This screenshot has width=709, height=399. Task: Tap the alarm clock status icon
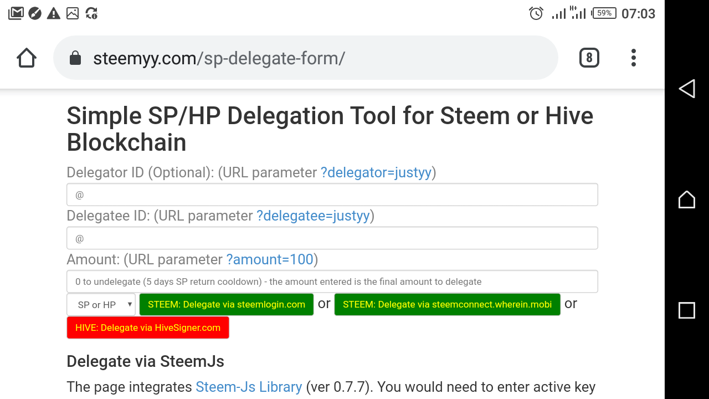tap(536, 13)
